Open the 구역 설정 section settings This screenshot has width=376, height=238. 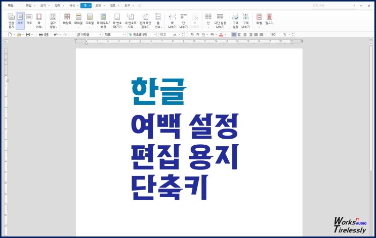point(235,21)
